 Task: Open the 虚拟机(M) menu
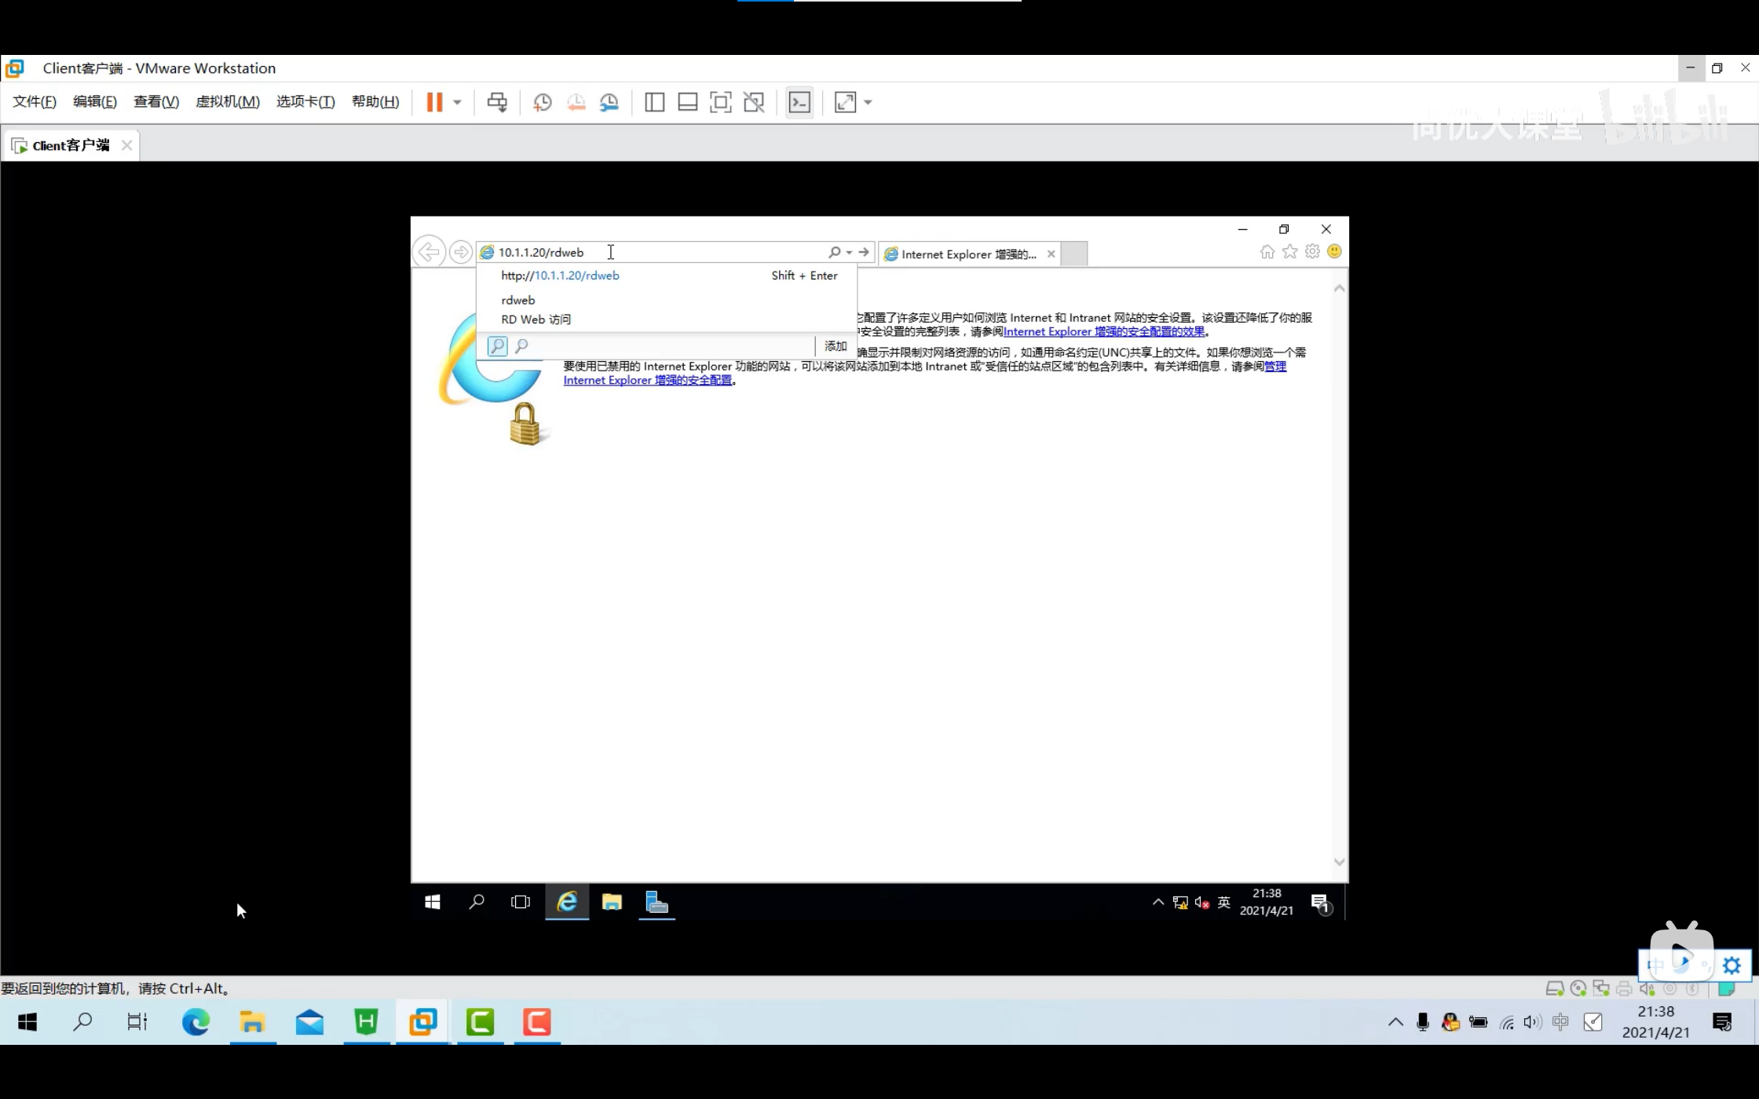(227, 101)
